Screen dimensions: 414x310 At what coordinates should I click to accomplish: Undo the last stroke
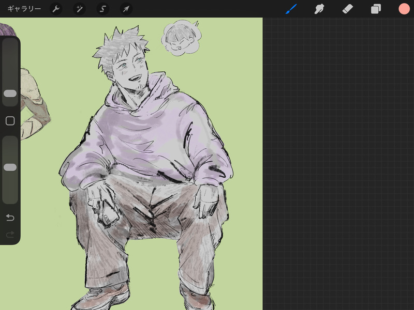point(10,218)
